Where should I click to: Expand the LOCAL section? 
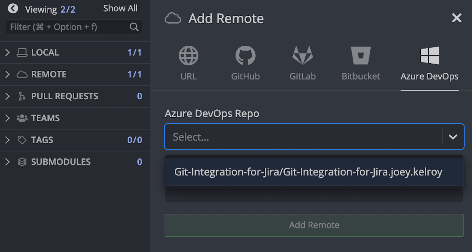point(7,52)
